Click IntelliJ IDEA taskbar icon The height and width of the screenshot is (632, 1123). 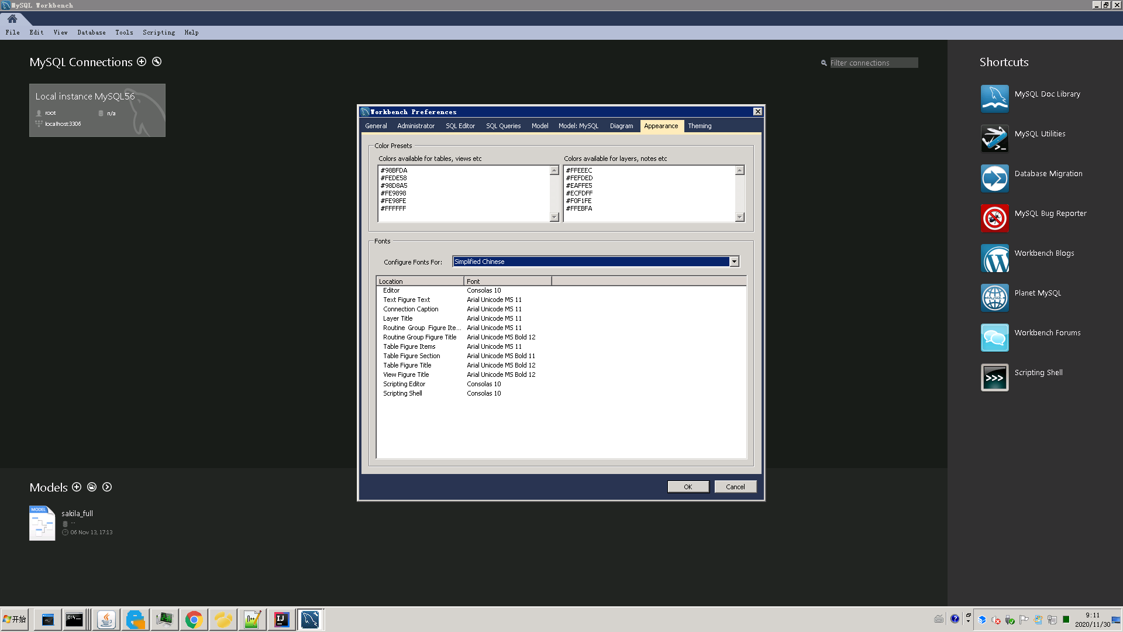[281, 619]
